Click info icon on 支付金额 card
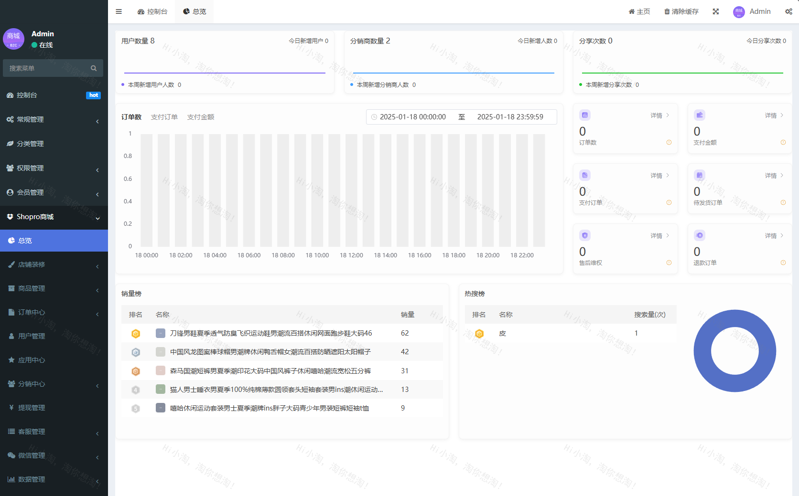This screenshot has height=496, width=799. pos(783,142)
